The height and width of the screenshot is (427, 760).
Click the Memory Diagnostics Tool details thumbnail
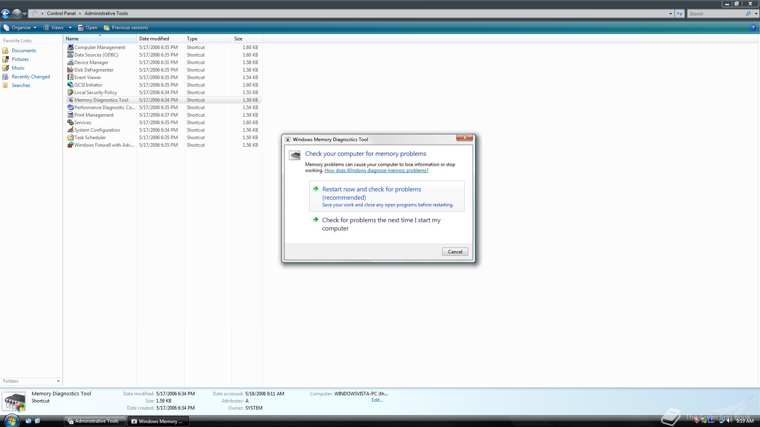pyautogui.click(x=15, y=402)
